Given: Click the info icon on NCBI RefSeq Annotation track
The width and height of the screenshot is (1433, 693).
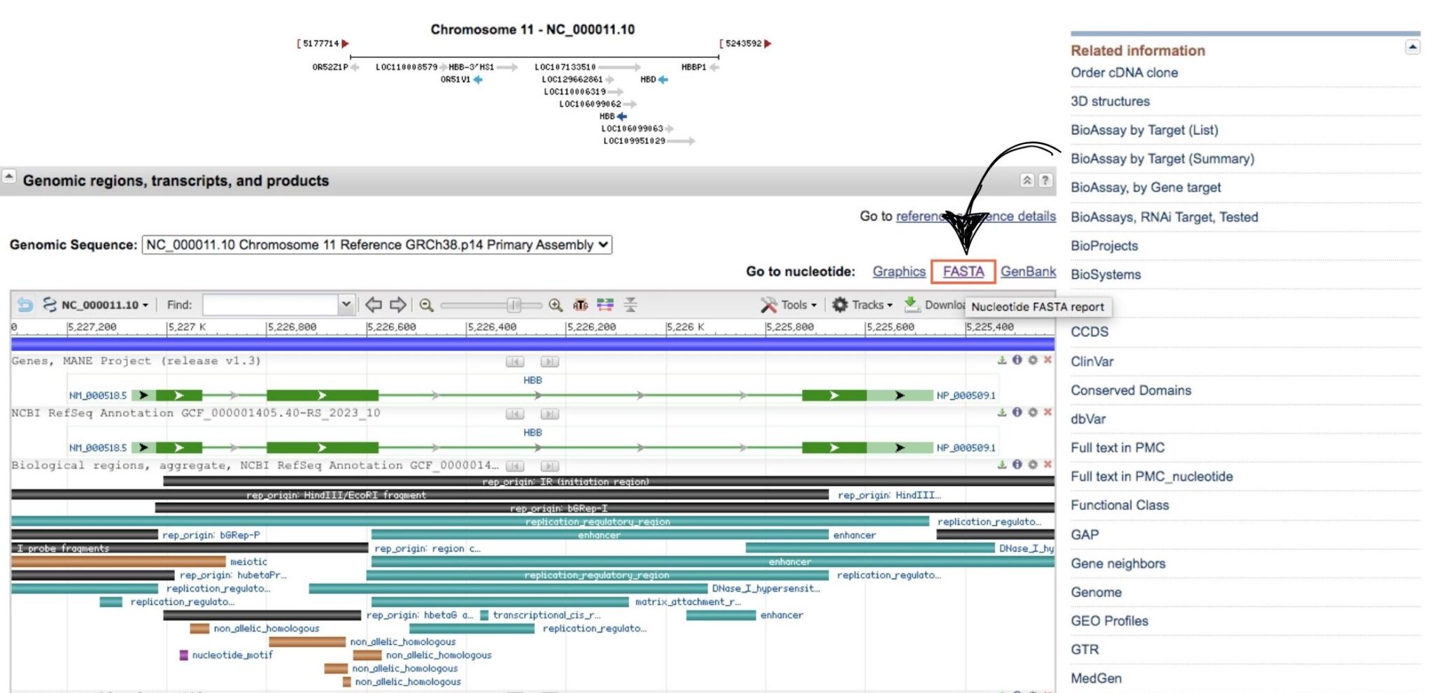Looking at the screenshot, I should point(1017,412).
